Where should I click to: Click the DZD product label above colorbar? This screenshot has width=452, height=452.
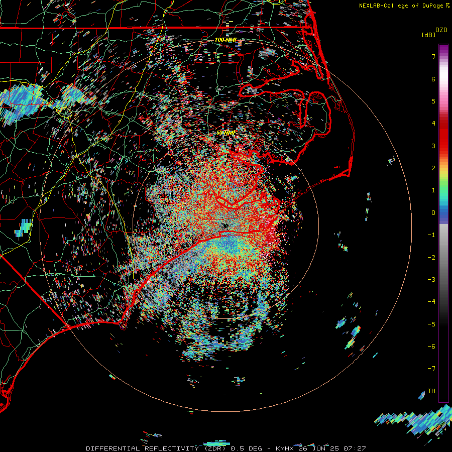point(441,30)
